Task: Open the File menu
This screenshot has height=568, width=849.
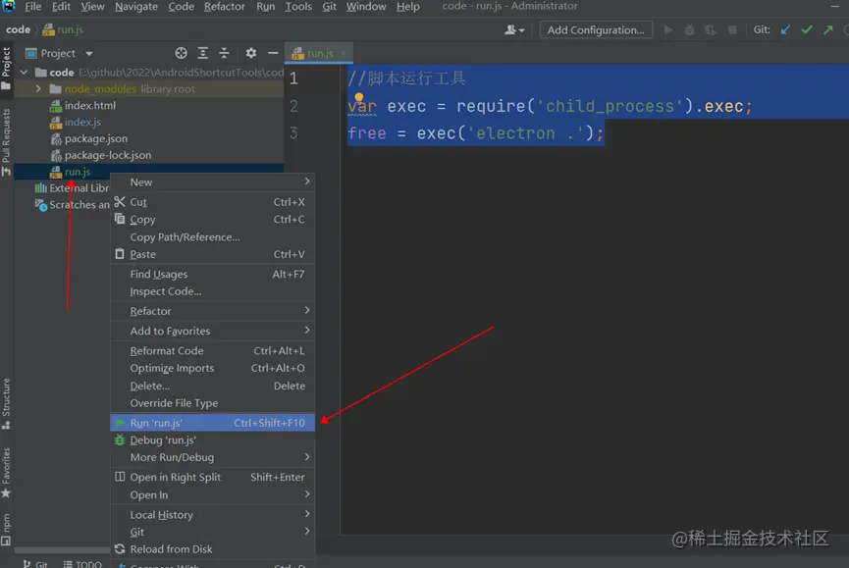Action: (32, 7)
